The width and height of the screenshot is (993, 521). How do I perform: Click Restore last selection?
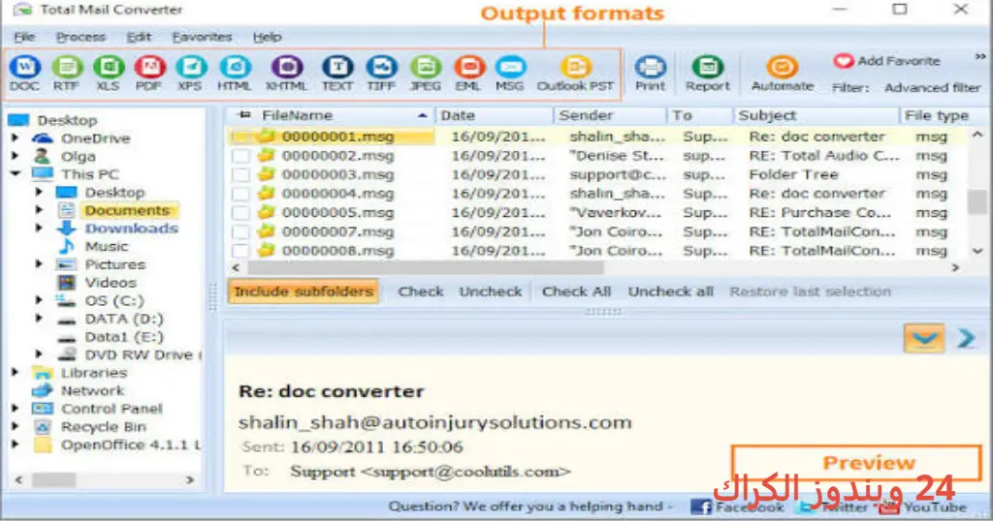pyautogui.click(x=810, y=291)
